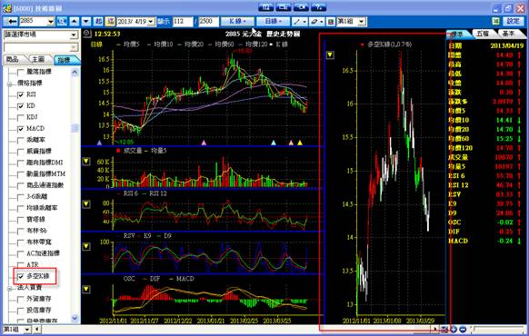Enable the KDJ indicator checkbox

pos(21,117)
